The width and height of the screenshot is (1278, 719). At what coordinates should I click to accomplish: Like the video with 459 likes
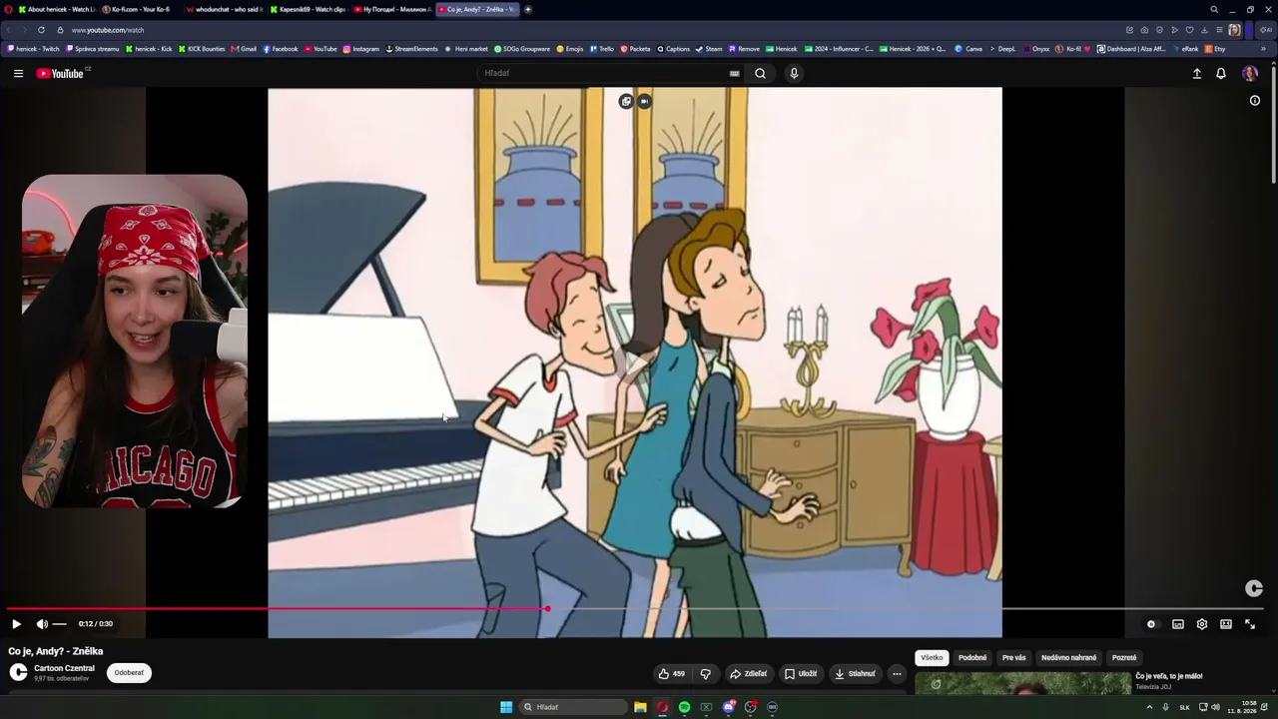click(671, 674)
